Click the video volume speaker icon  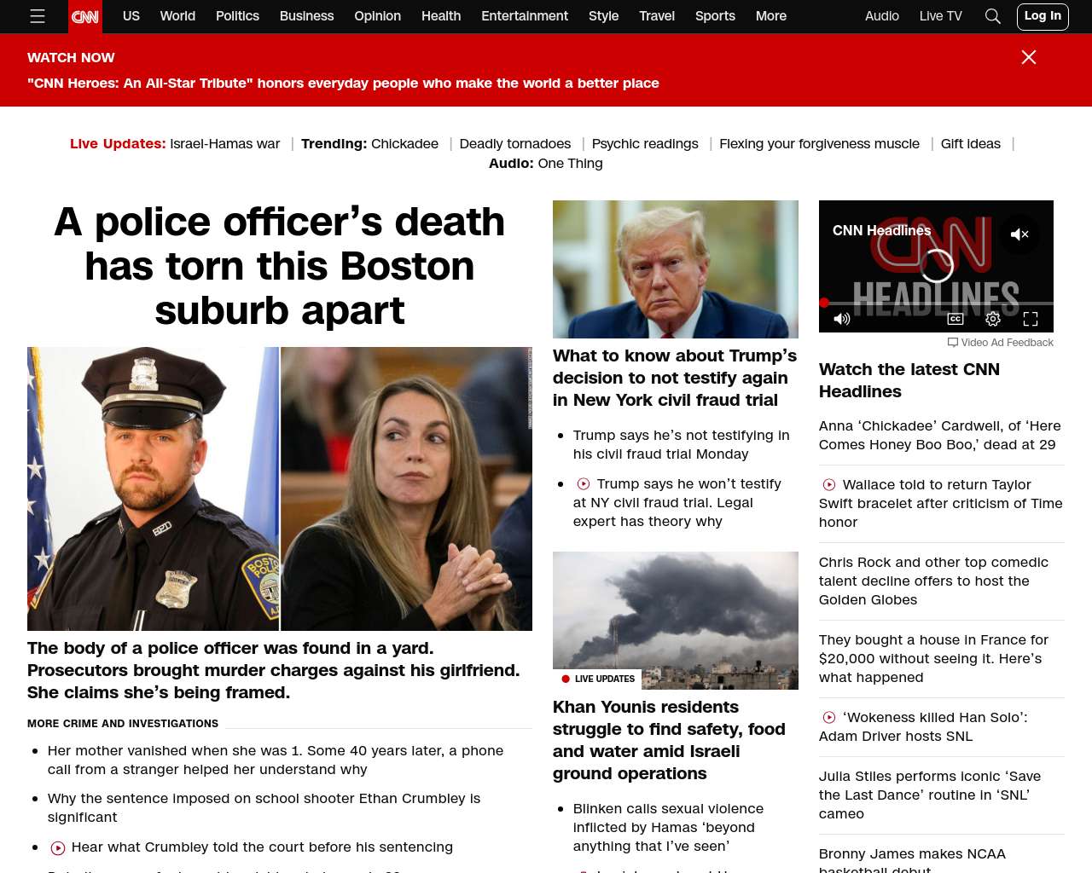[842, 319]
